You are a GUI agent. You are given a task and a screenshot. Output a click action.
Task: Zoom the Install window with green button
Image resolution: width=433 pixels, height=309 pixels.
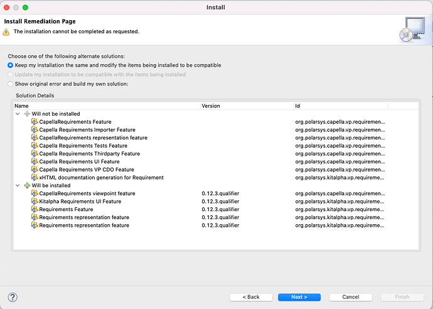(x=25, y=8)
